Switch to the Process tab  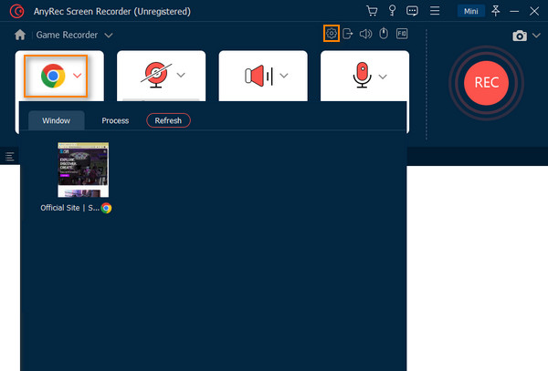tap(115, 120)
